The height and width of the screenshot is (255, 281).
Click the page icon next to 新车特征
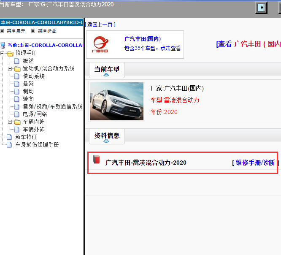click(10, 137)
